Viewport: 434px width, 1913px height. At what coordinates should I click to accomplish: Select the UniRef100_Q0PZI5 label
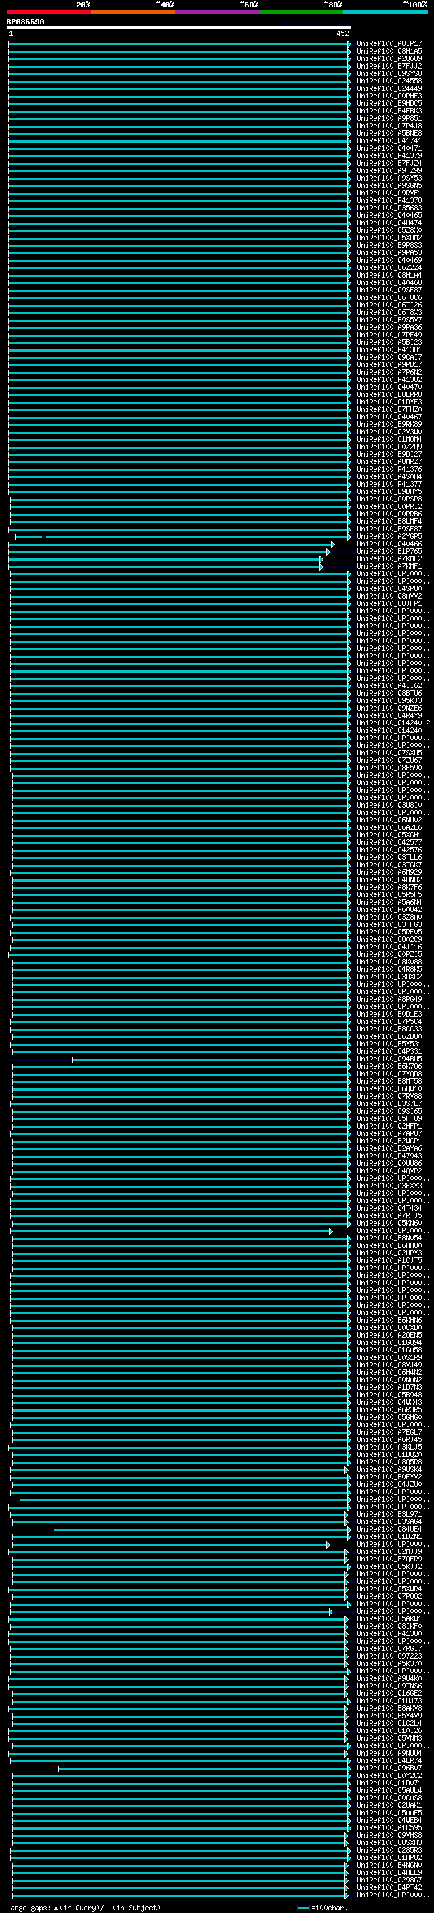[x=389, y=954]
